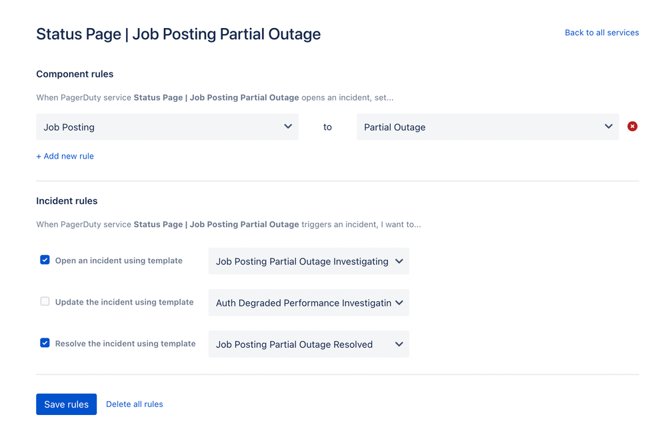Screen dimensions: 666x441
Task: Enable Update the incident using template
Action: point(45,301)
